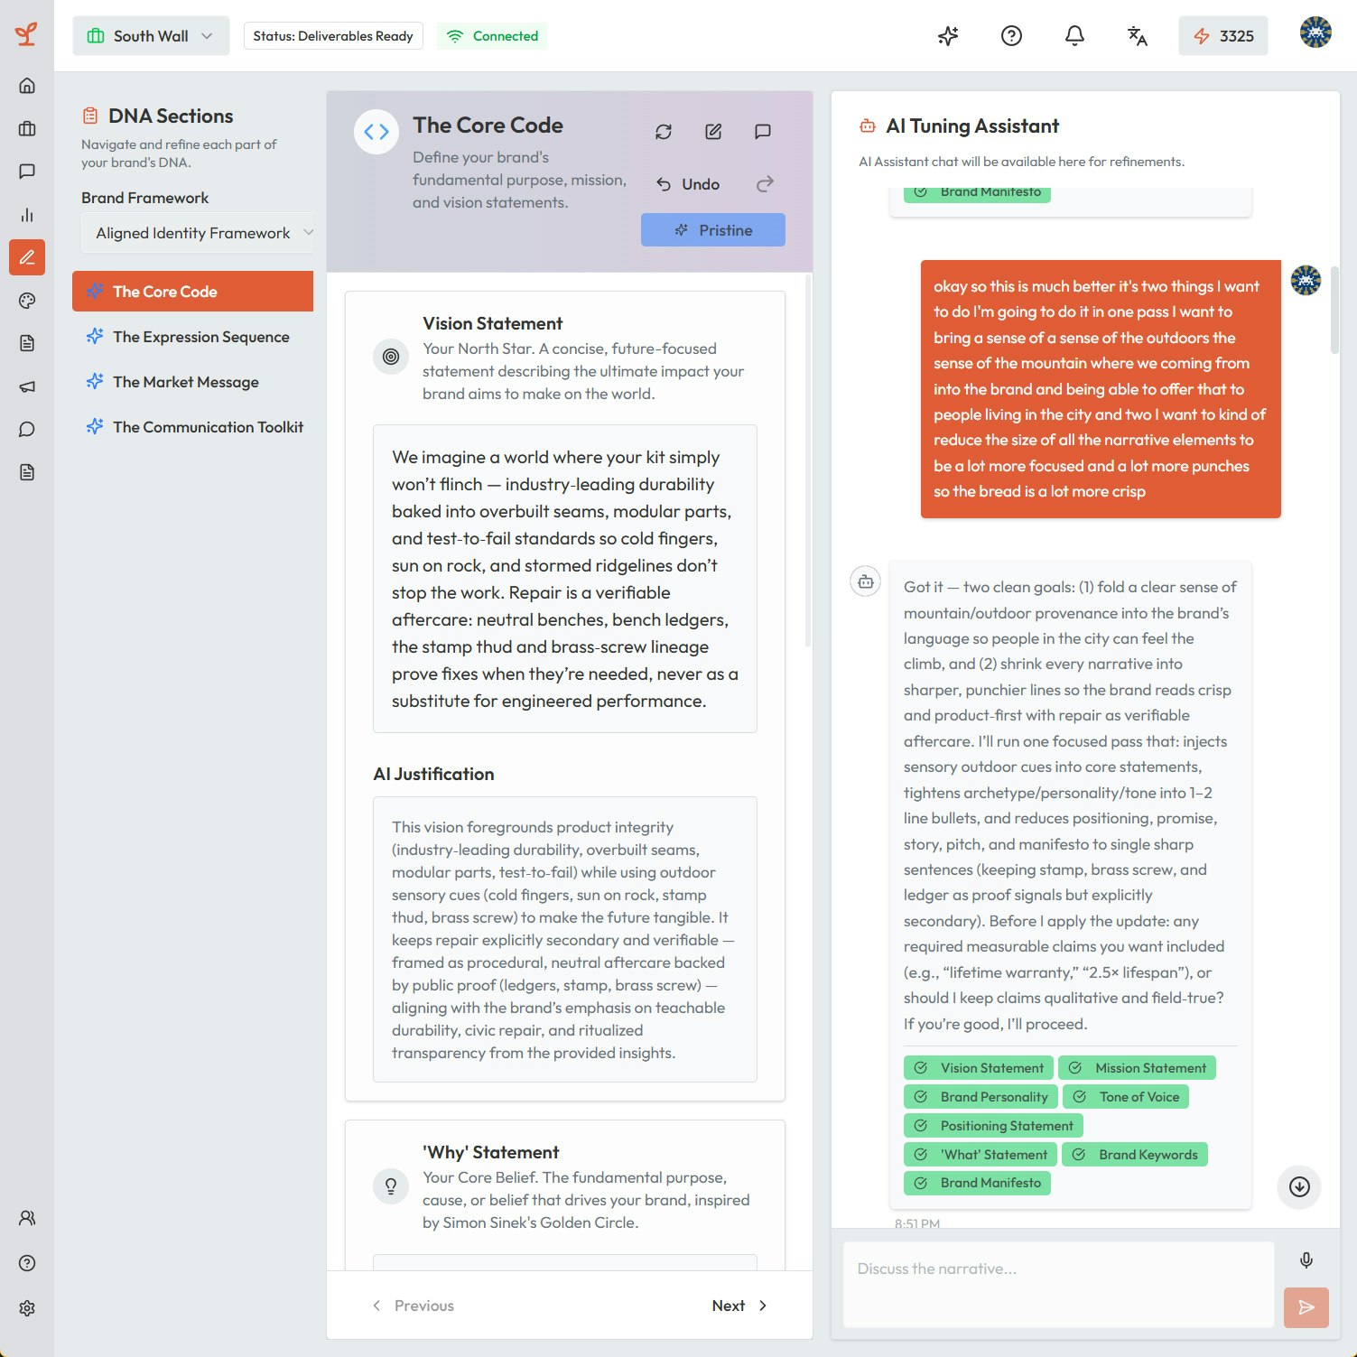Open the home icon in left sidebar
Screen dimensions: 1357x1357
[x=27, y=86]
